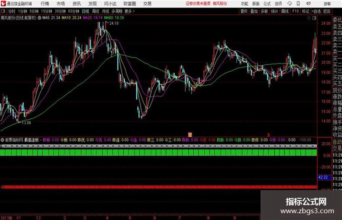Open the 问小达 menu
Image resolution: width=342 pixels, height=220 pixels.
click(110, 4)
